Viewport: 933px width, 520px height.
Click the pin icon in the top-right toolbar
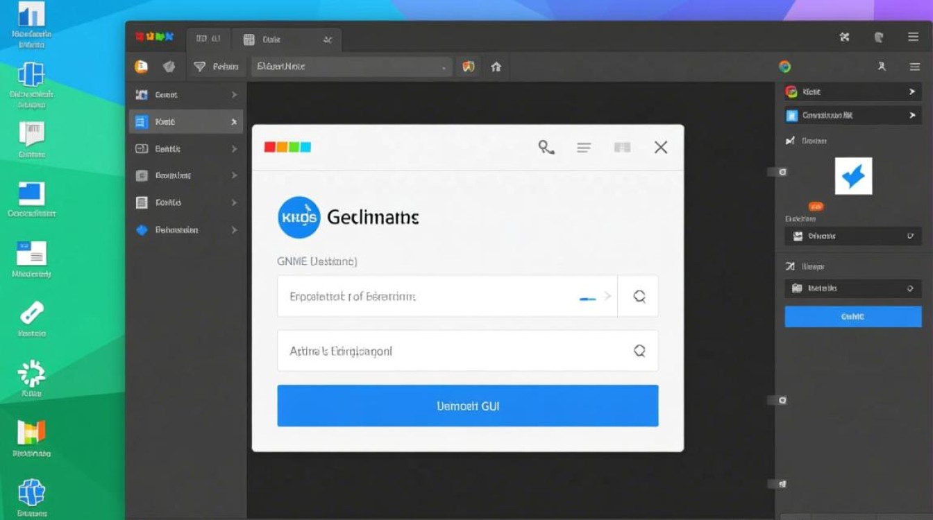click(x=882, y=67)
